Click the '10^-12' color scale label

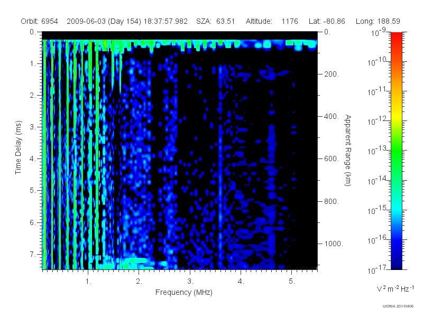click(377, 121)
